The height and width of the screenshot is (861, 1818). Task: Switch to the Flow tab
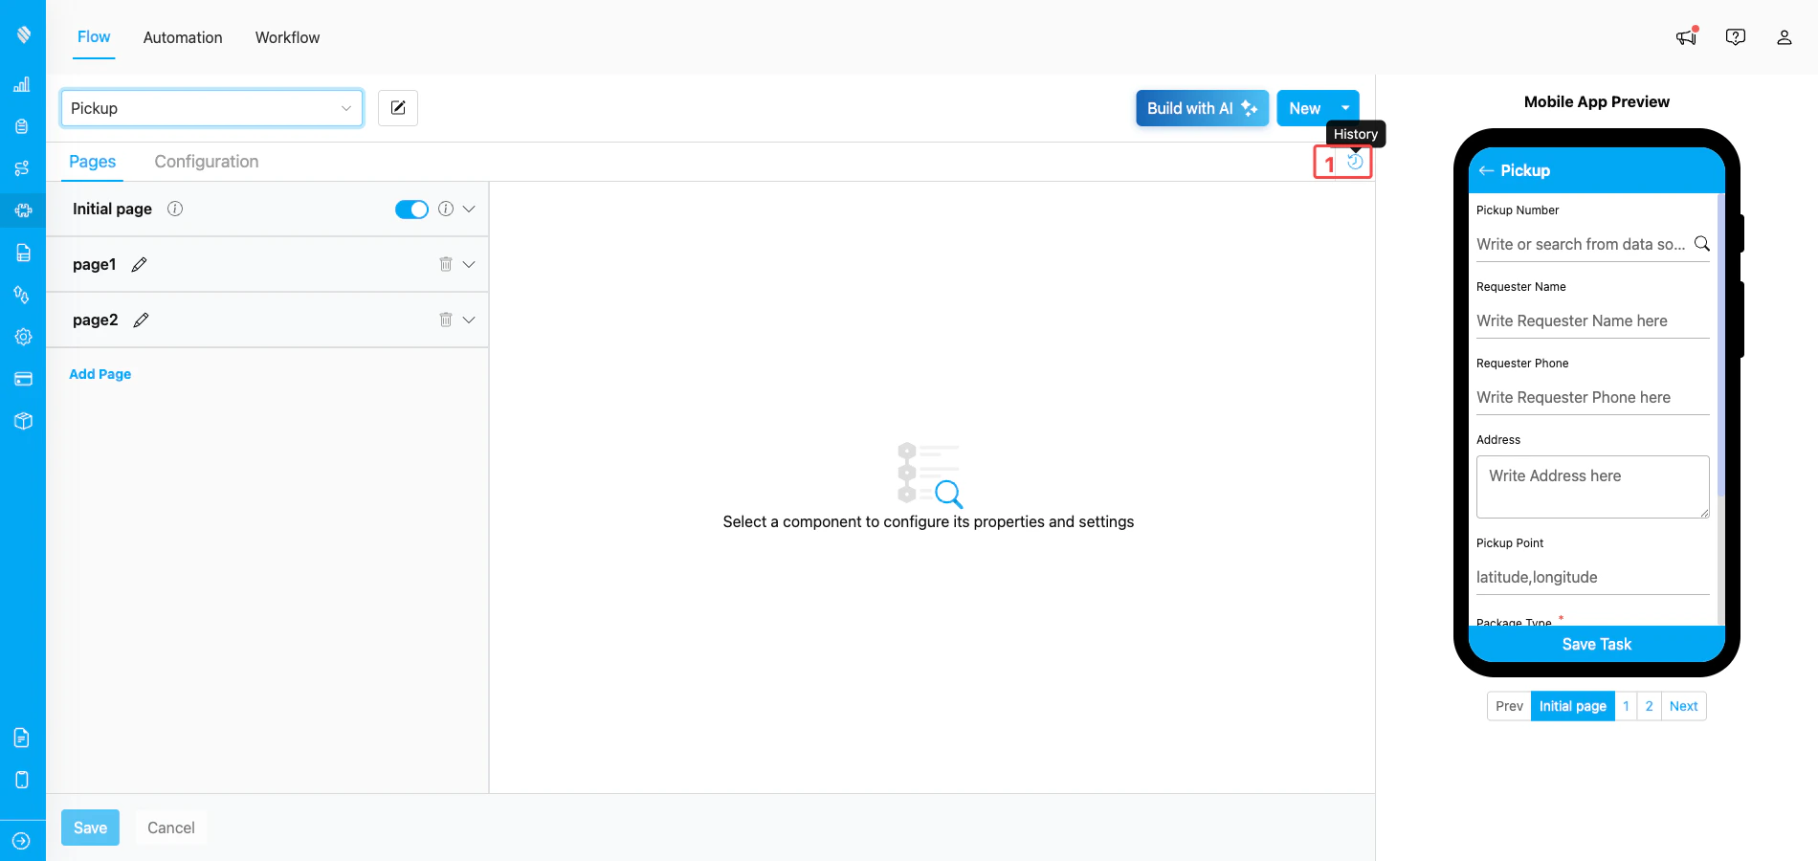(x=94, y=37)
